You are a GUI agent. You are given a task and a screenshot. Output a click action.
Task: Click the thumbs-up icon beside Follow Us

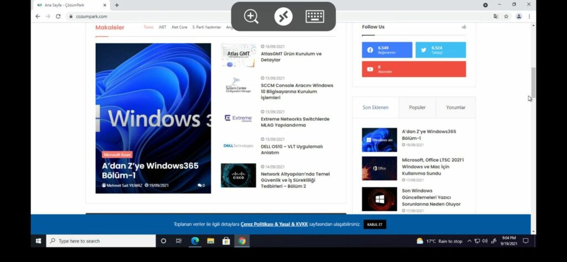pyautogui.click(x=464, y=27)
